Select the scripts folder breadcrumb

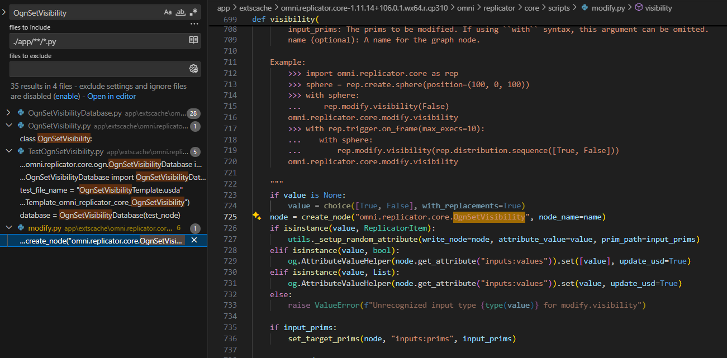559,8
